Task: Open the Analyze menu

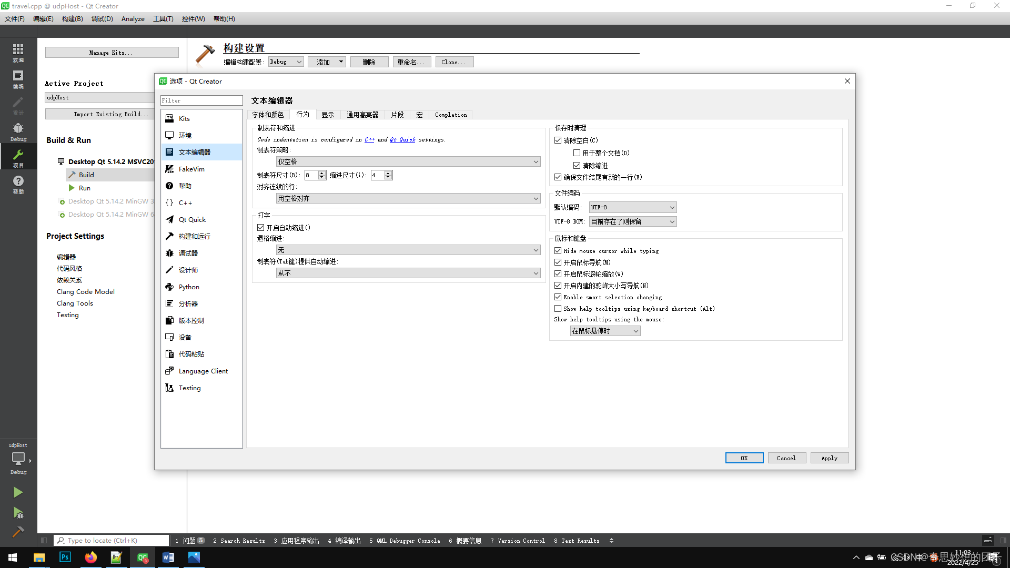Action: pos(133,18)
